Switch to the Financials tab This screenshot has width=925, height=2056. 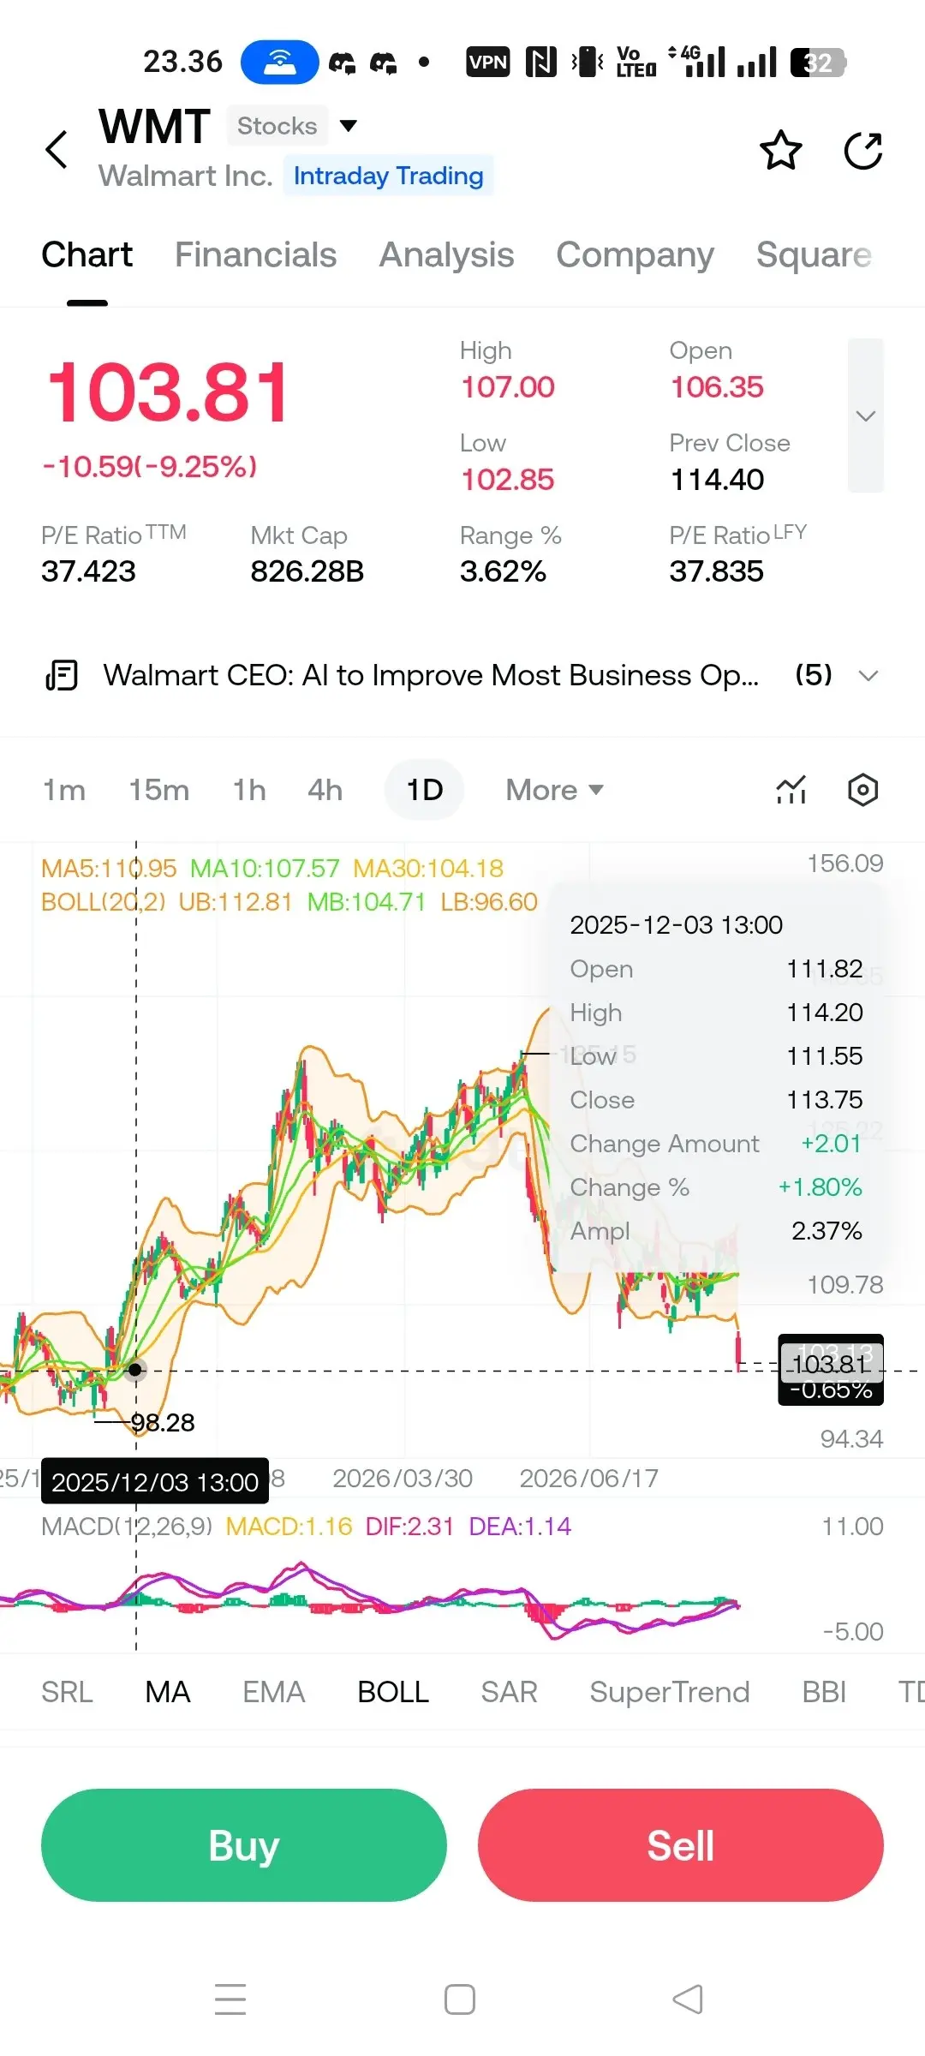(255, 254)
